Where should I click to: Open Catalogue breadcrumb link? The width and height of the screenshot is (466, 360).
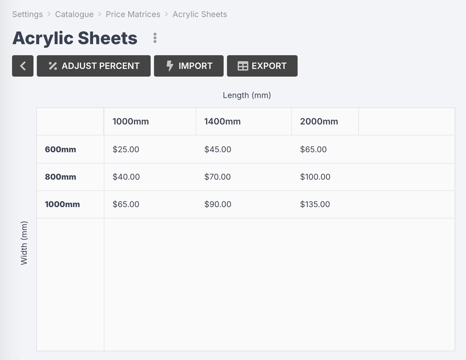(x=74, y=14)
